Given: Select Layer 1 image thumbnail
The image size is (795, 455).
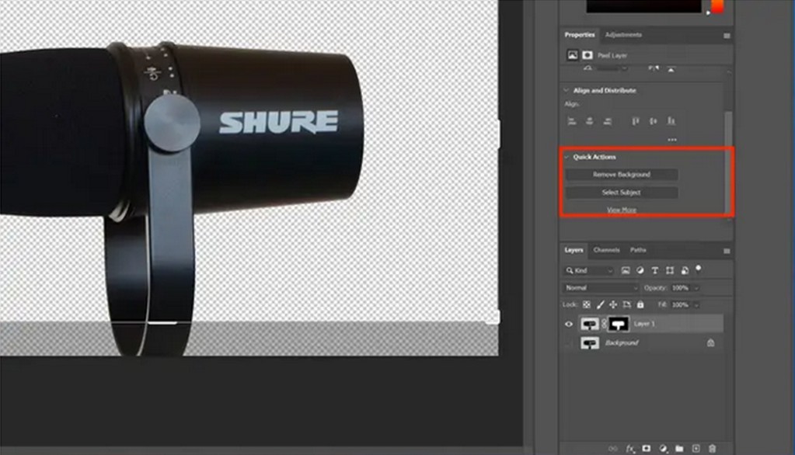Looking at the screenshot, I should 590,324.
